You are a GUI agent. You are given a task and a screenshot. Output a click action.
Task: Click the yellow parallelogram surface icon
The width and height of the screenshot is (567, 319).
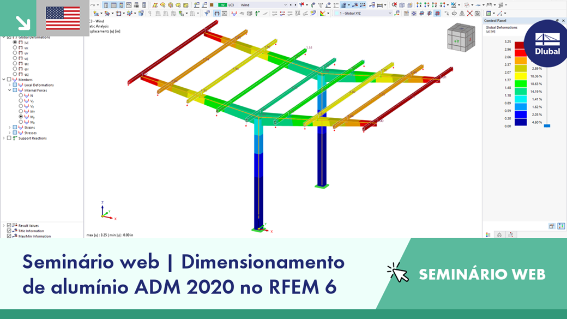[x=155, y=5]
